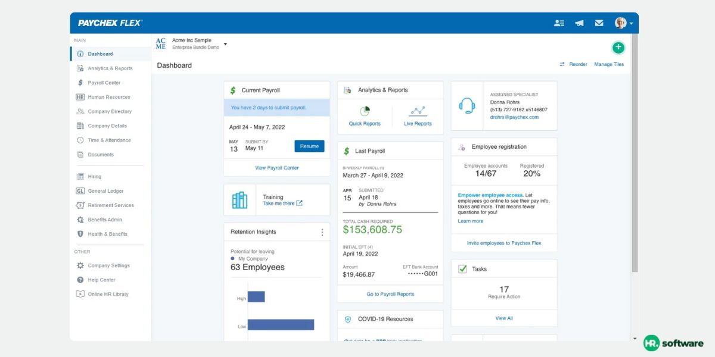Image resolution: width=715 pixels, height=357 pixels.
Task: Click the Live Reports line chart icon
Action: click(x=418, y=111)
